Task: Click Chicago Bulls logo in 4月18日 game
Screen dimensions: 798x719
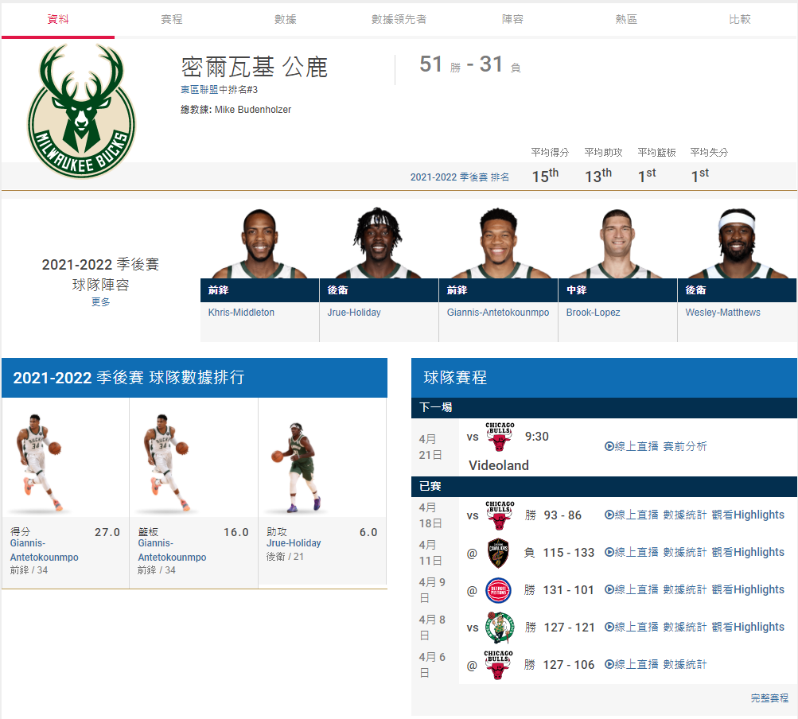Action: point(500,515)
